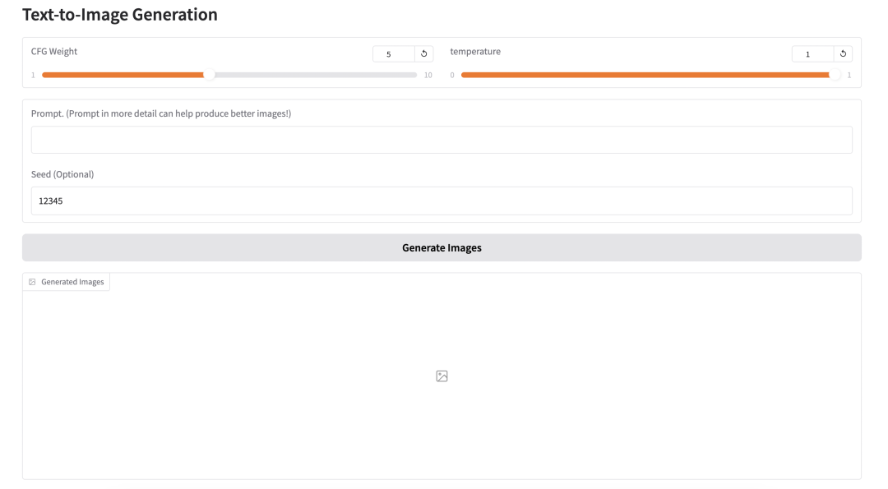The height and width of the screenshot is (489, 888).
Task: Click the Prompt description label
Action: (161, 113)
